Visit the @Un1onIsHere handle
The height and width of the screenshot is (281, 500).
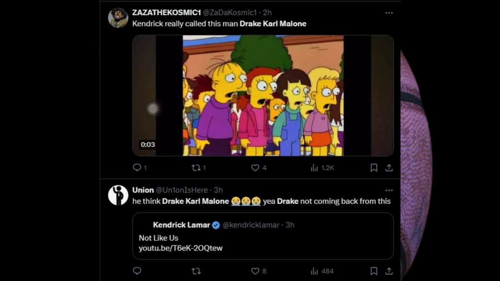click(182, 190)
